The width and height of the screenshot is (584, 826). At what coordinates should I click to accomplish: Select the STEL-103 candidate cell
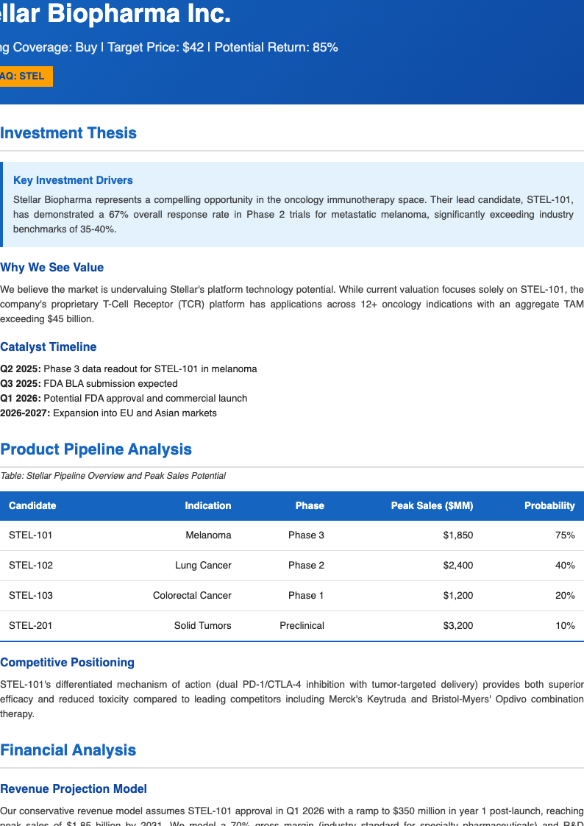(x=31, y=595)
